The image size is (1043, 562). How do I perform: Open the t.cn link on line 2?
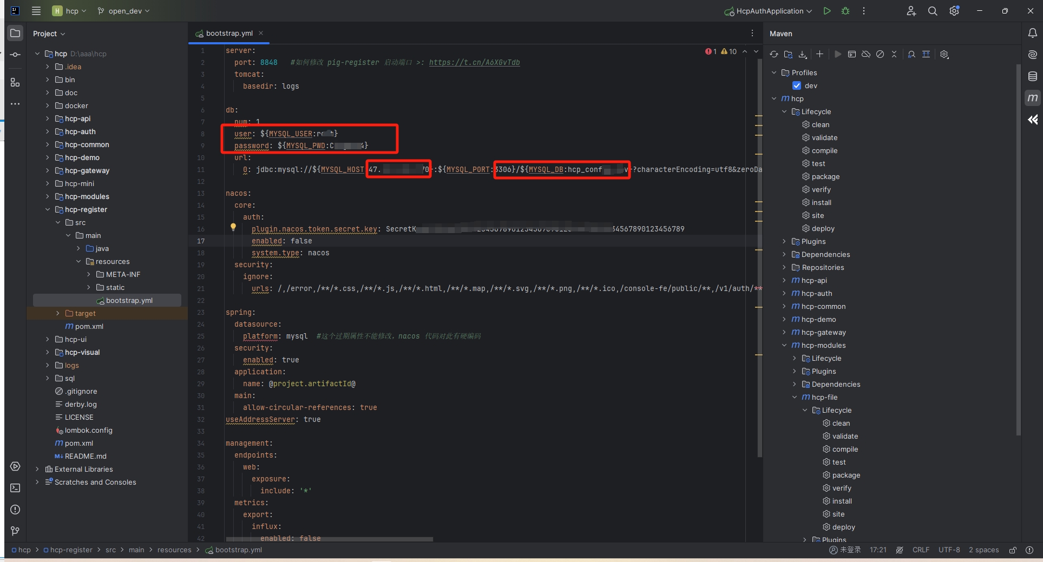[474, 63]
